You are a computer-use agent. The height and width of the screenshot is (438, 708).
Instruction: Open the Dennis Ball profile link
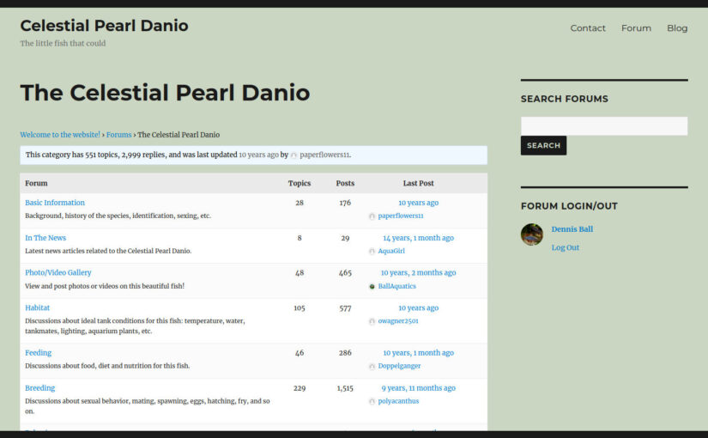click(x=572, y=229)
